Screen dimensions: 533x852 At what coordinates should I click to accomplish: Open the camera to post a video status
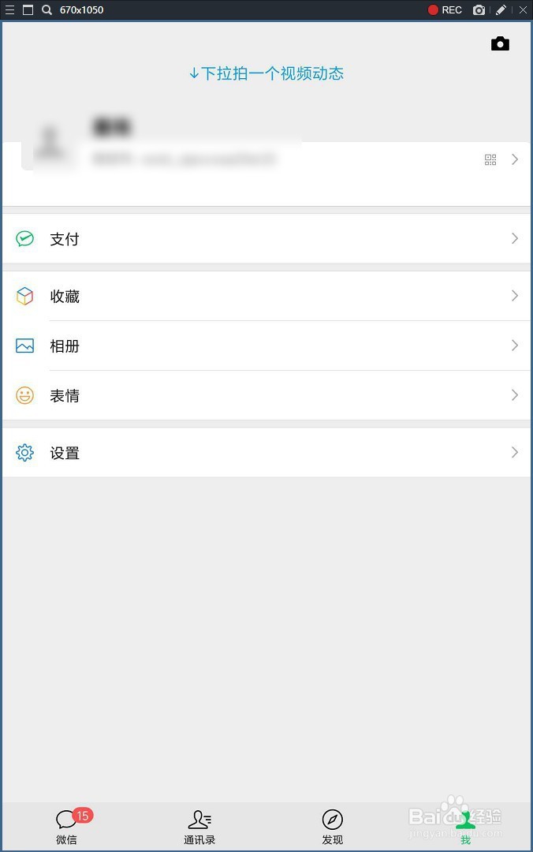coord(501,43)
